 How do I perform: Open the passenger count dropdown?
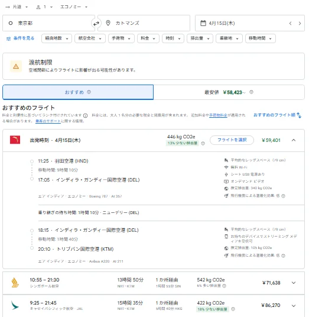point(44,7)
